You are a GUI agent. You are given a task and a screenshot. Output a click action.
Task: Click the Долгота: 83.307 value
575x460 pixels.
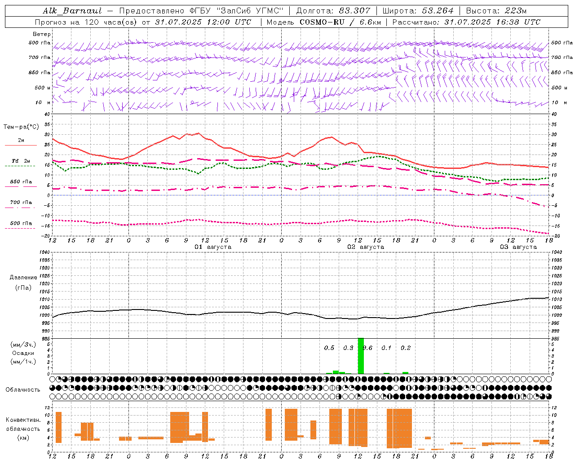(x=333, y=11)
